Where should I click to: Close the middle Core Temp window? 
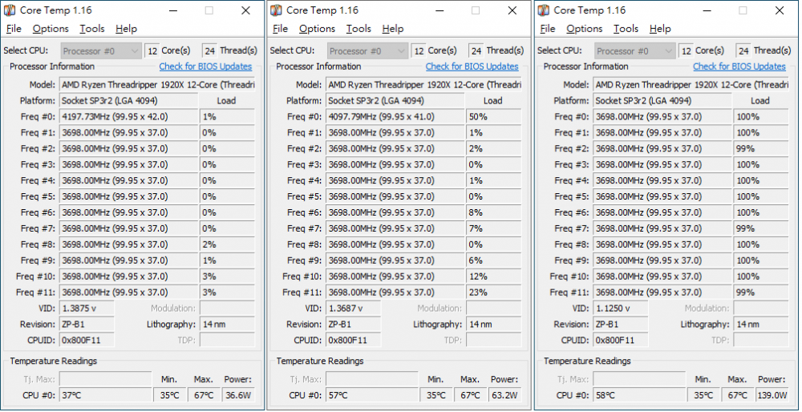click(512, 10)
